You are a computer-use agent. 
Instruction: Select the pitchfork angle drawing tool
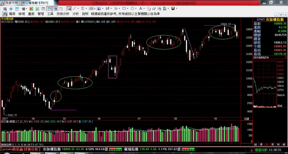pos(116,9)
